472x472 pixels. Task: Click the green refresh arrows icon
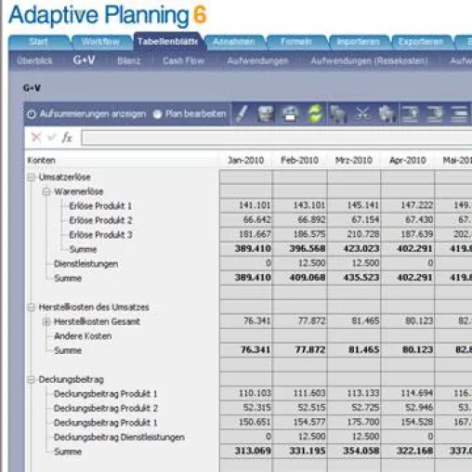pyautogui.click(x=315, y=114)
